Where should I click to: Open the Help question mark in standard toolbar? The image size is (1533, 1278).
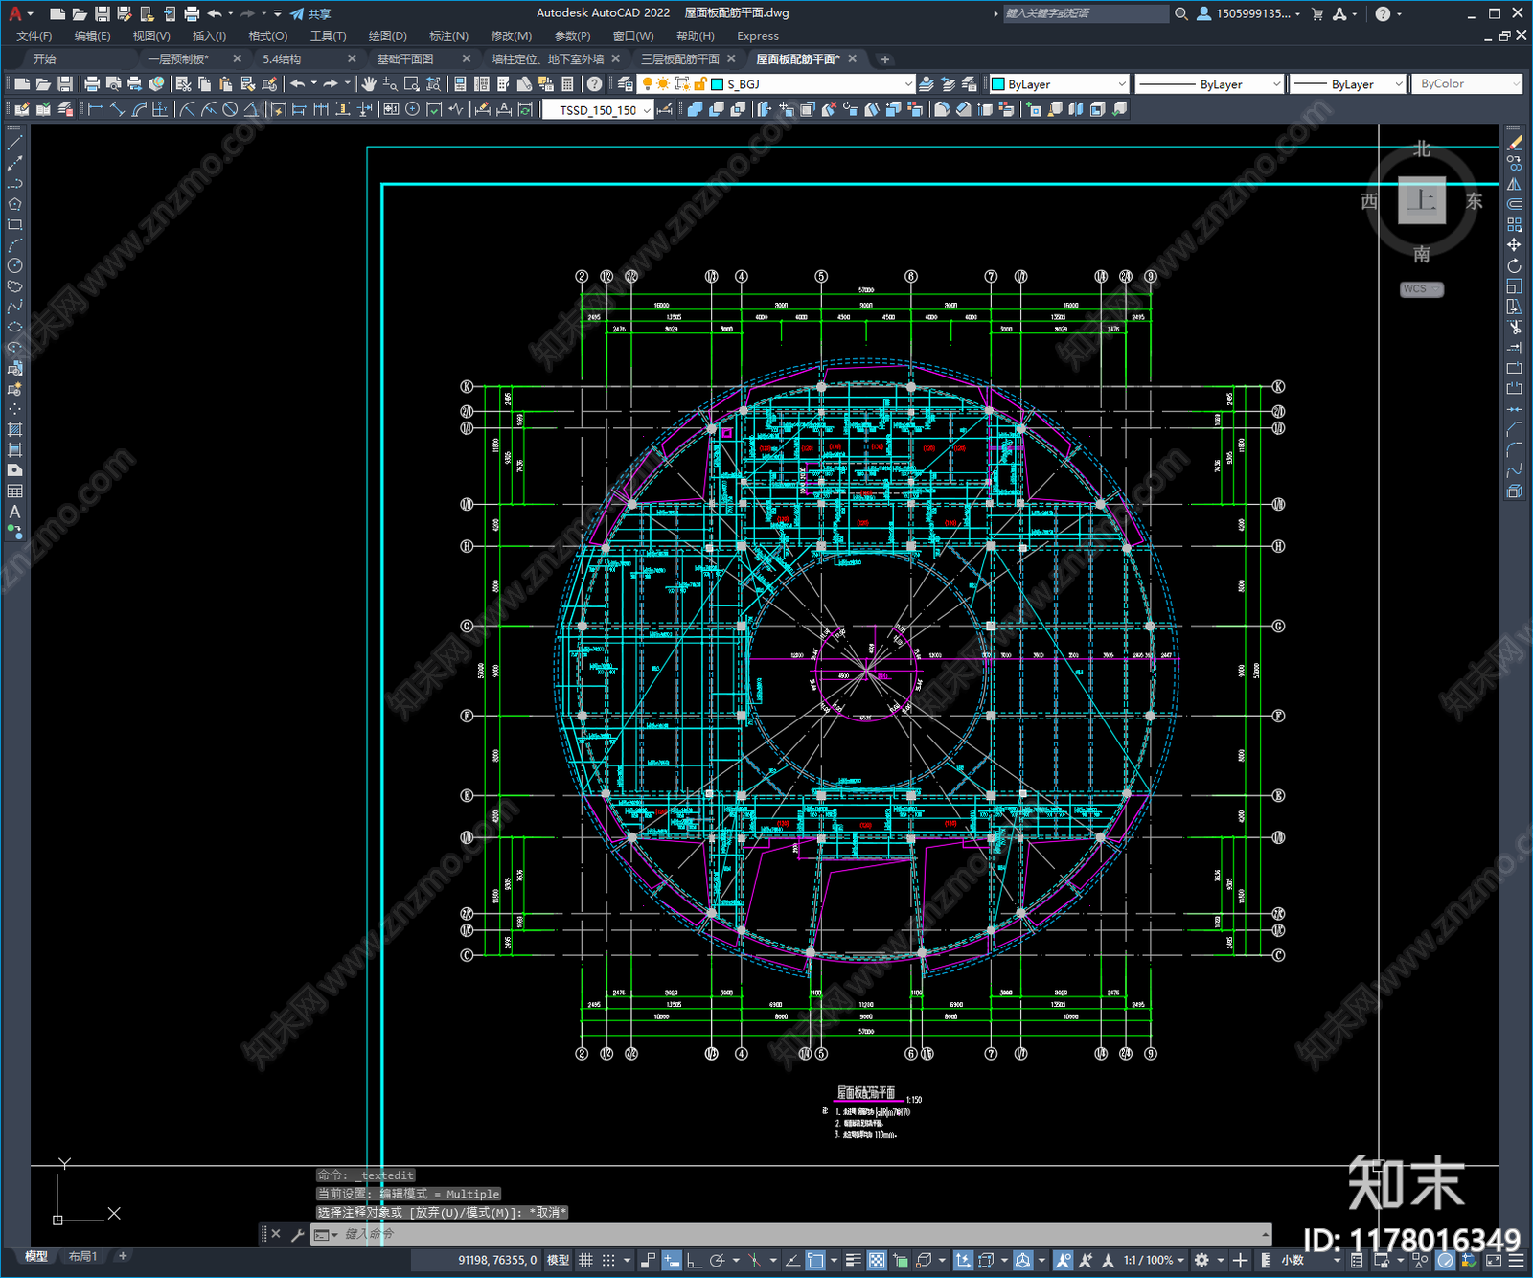pyautogui.click(x=594, y=84)
